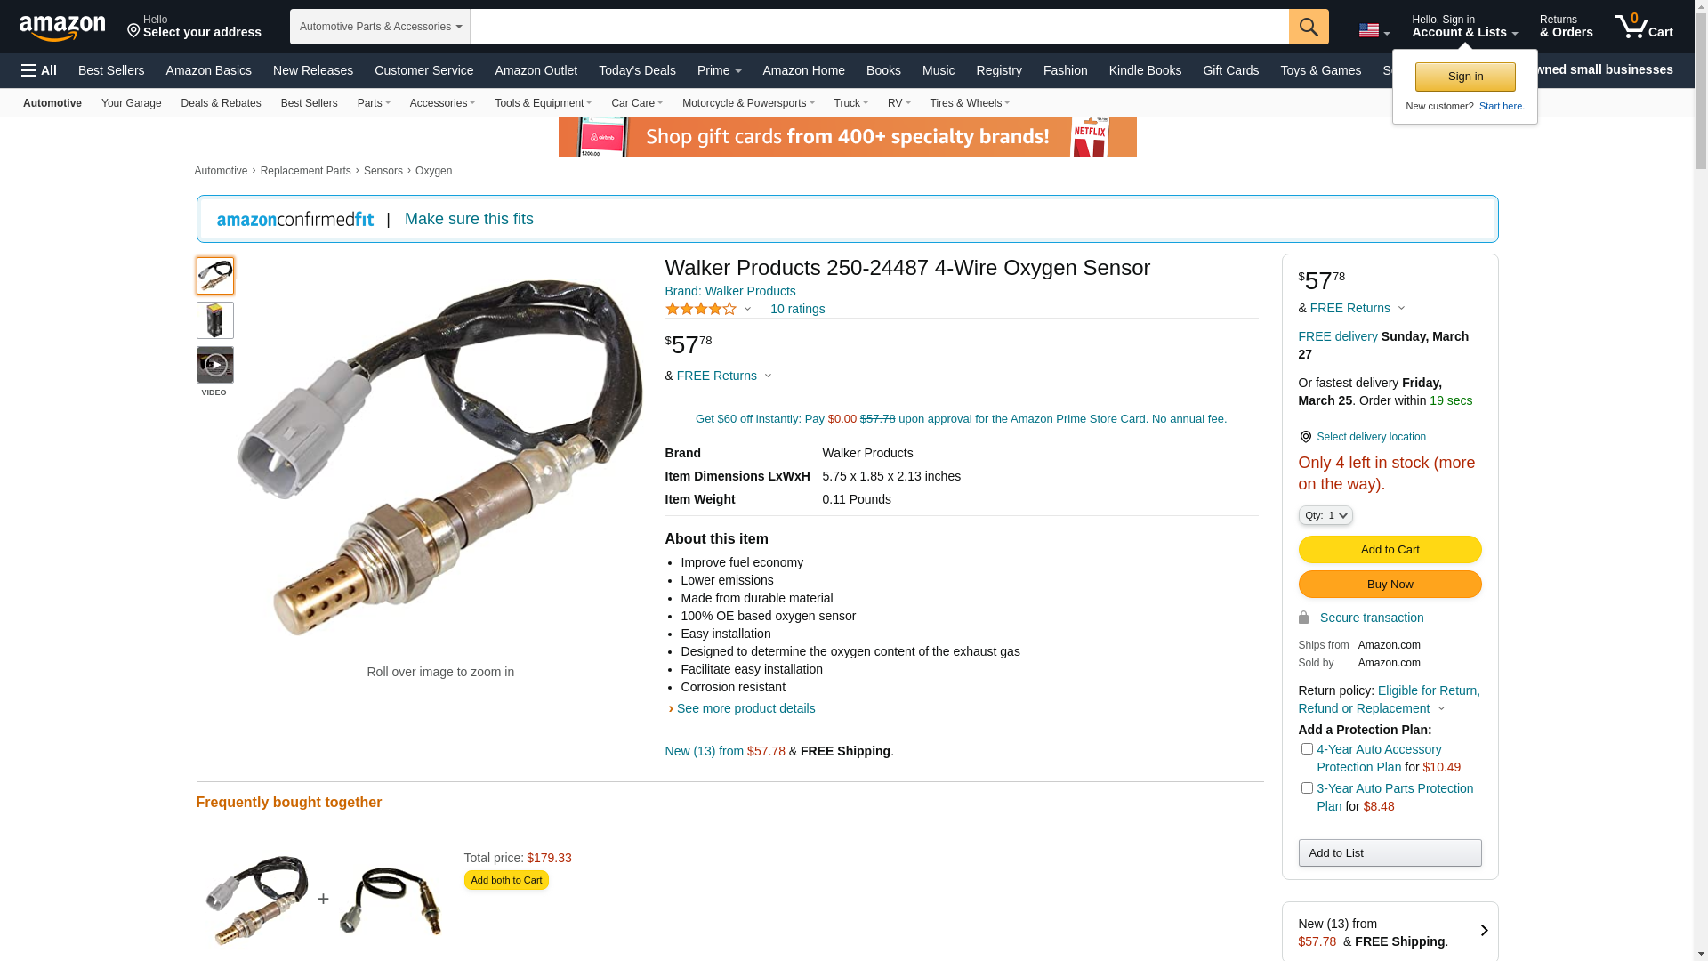
Task: Expand the Tools & Equipment submenu
Action: pos(543,103)
